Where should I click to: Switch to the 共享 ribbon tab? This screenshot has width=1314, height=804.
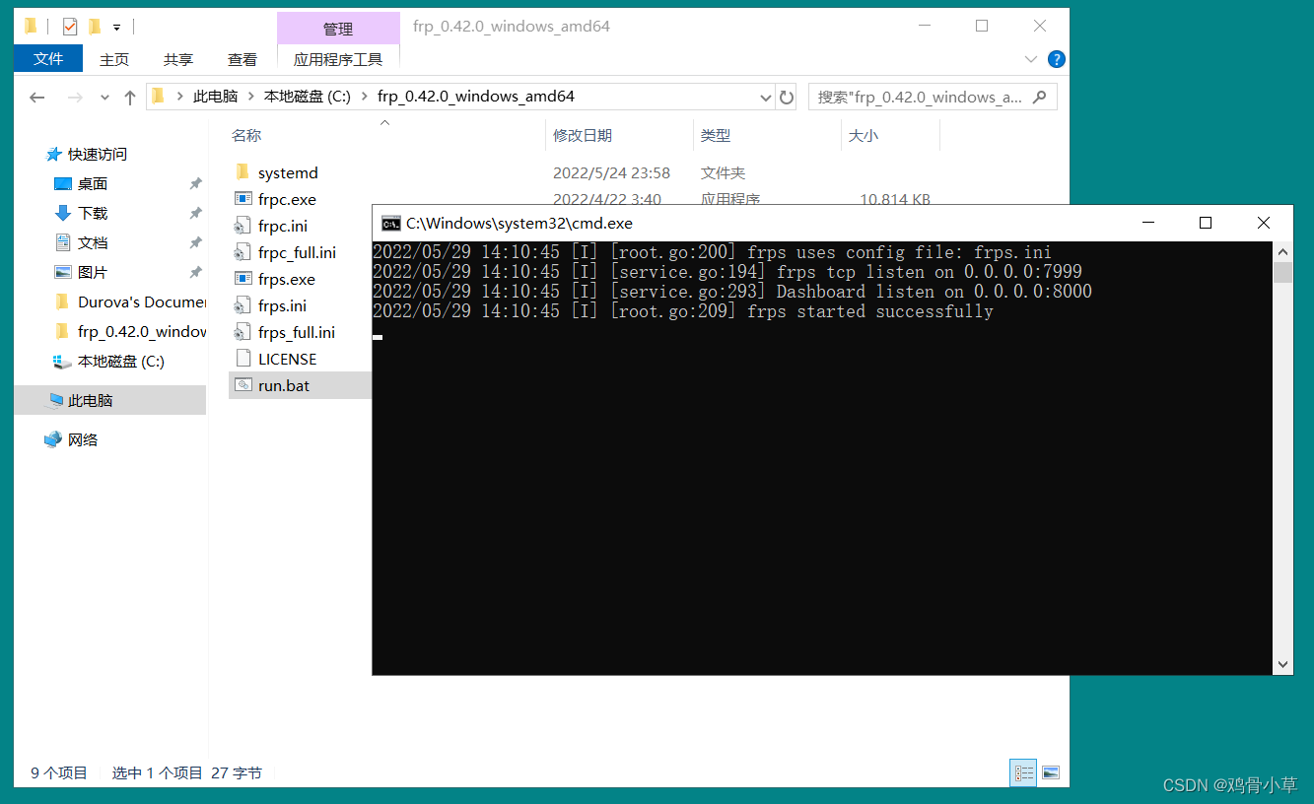click(x=178, y=59)
